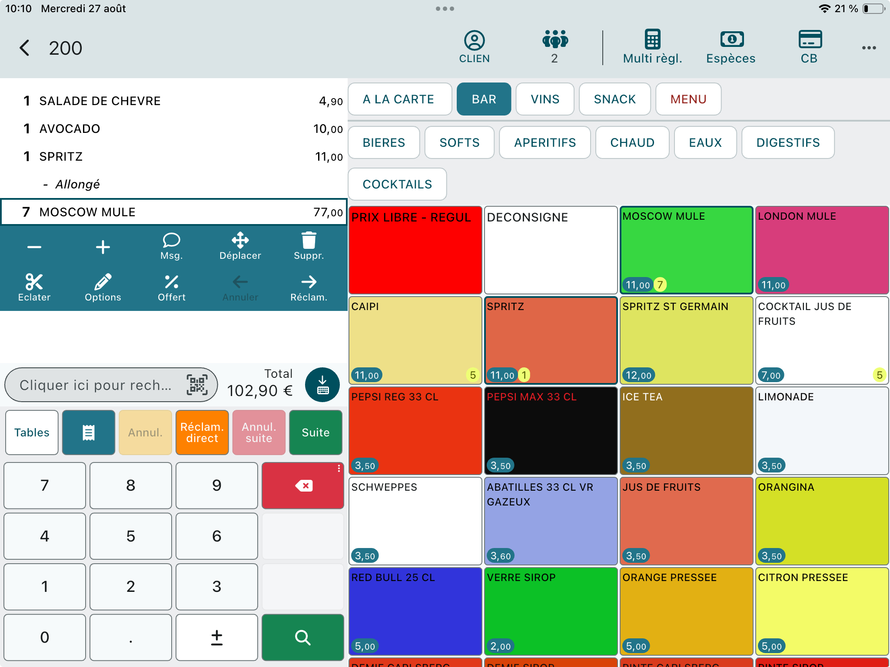Select the MOSCOW MULE order line

174,212
